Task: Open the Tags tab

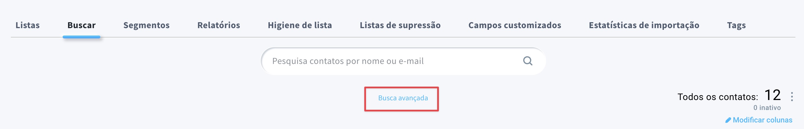Action: [736, 25]
